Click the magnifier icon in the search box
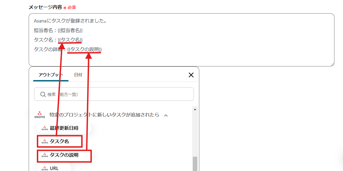Screen dimensions: 343x171 pos(43,94)
